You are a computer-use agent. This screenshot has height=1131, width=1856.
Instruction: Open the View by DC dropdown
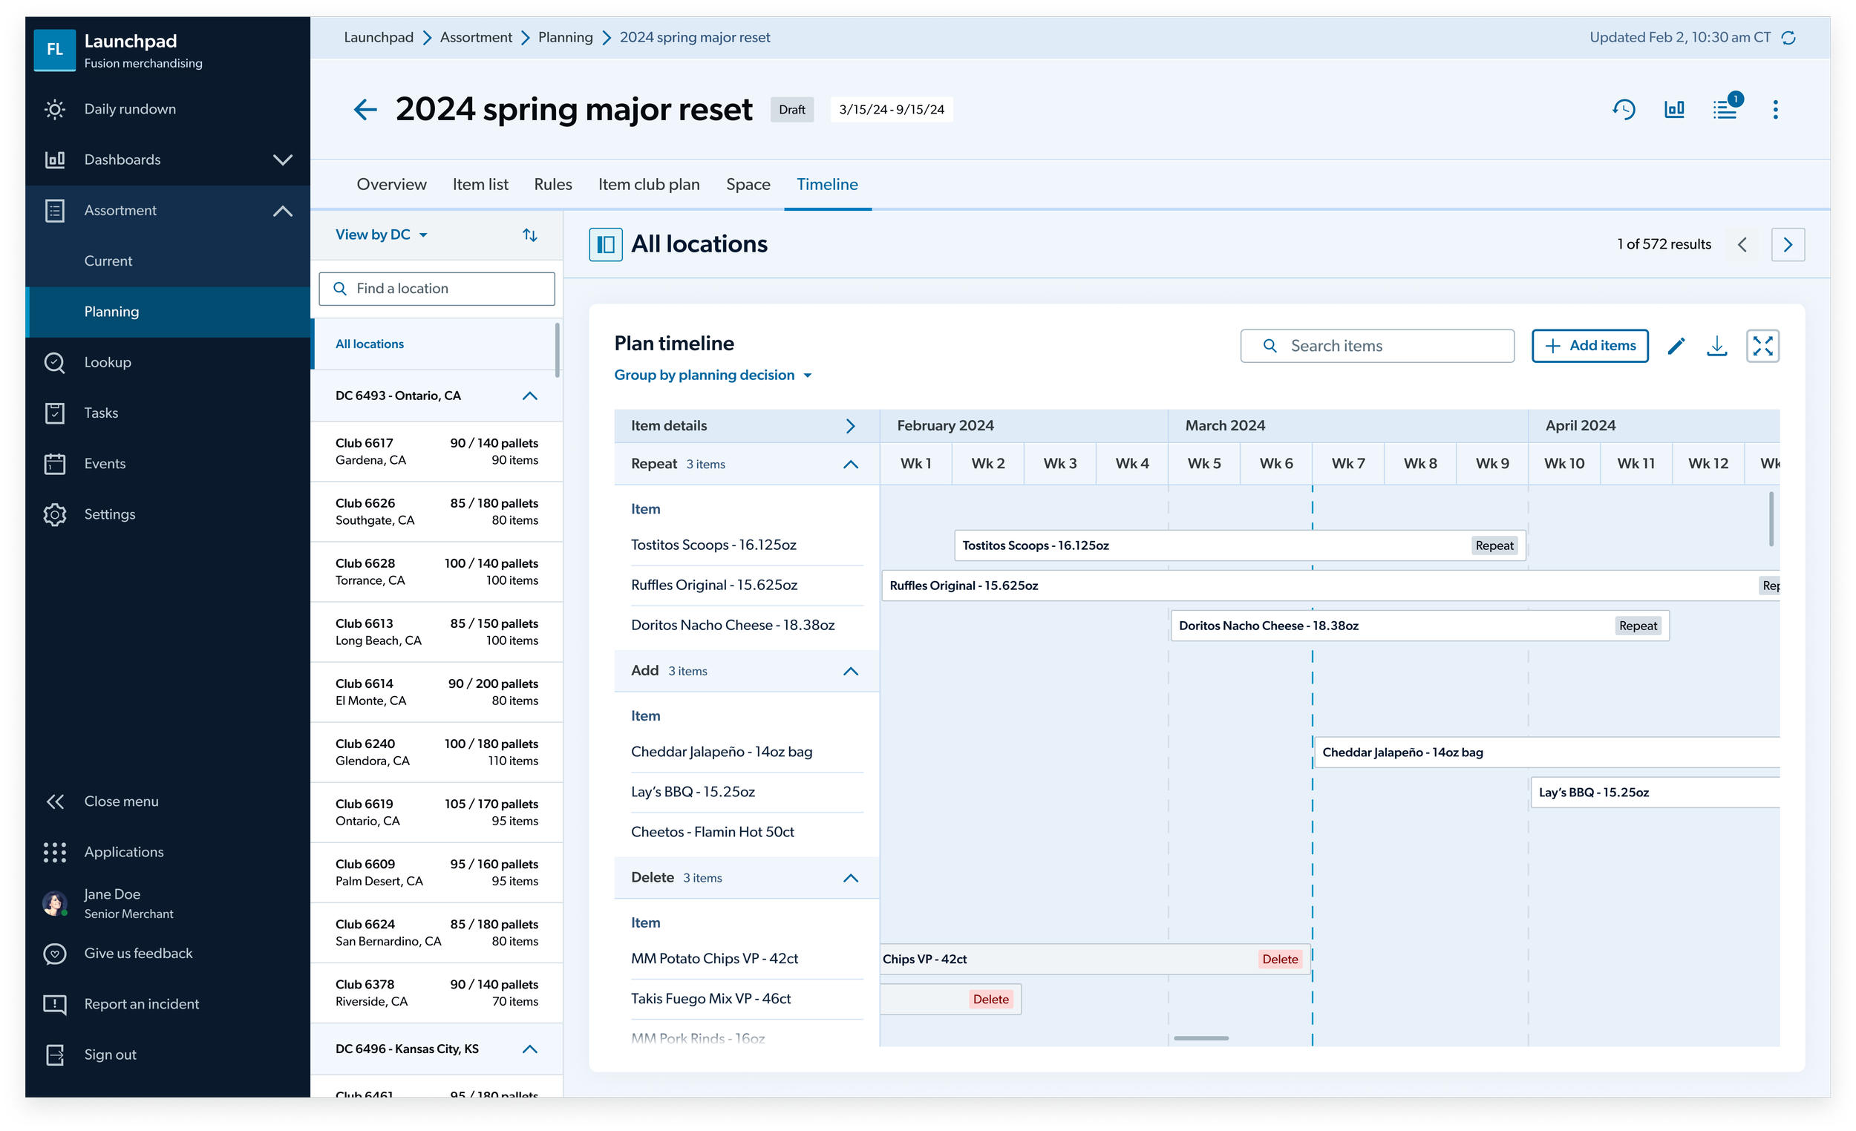pos(381,235)
